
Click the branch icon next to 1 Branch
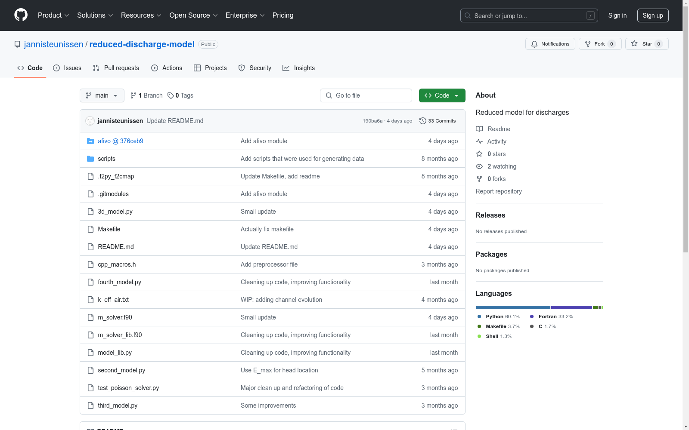[133, 95]
